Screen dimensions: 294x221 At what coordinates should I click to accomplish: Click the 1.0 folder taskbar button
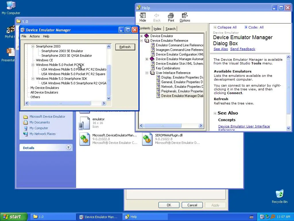(x=53, y=217)
